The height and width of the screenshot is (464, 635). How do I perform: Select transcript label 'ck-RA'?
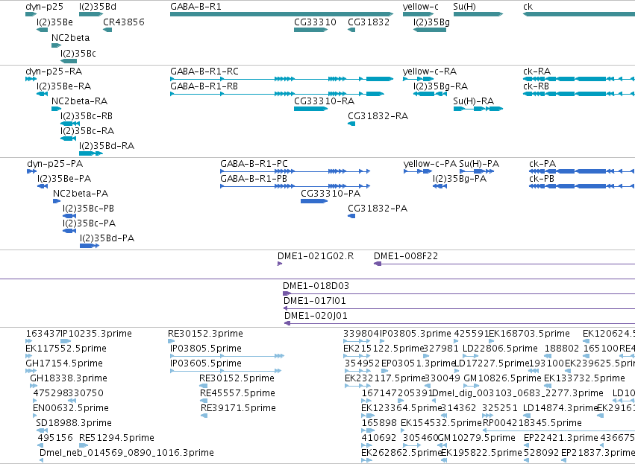pyautogui.click(x=537, y=71)
